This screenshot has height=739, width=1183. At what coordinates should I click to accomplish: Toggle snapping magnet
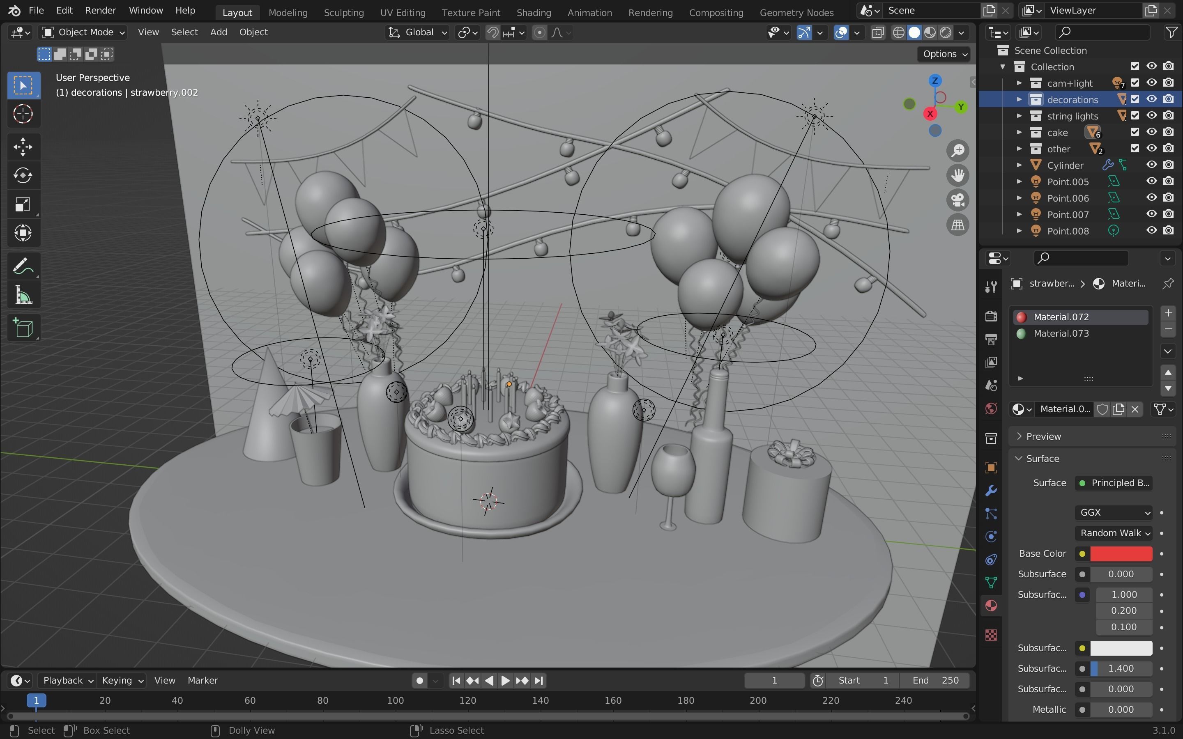[x=493, y=32]
